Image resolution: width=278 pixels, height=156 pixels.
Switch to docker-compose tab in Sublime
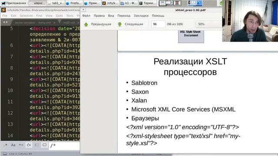(x=25, y=23)
